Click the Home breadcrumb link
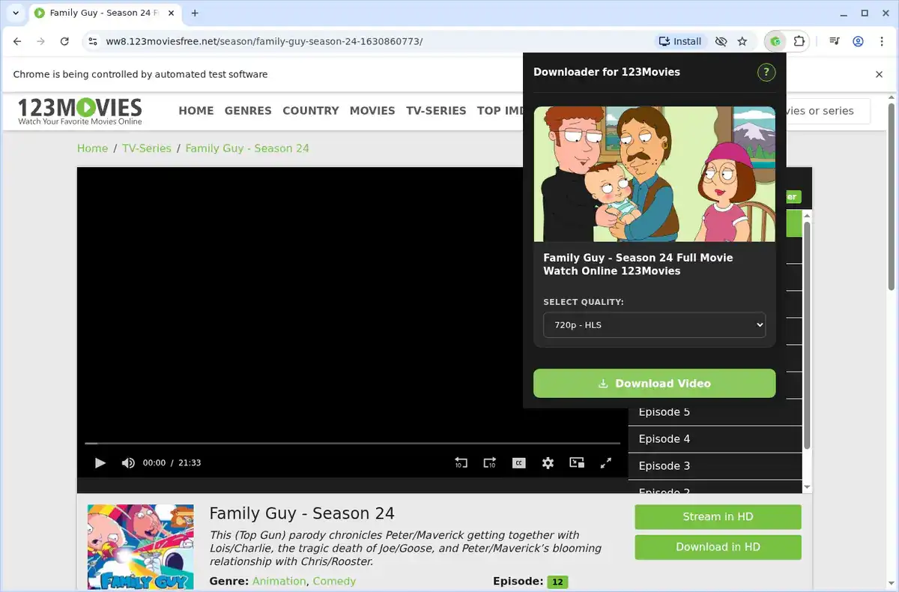The height and width of the screenshot is (592, 899). [x=92, y=148]
